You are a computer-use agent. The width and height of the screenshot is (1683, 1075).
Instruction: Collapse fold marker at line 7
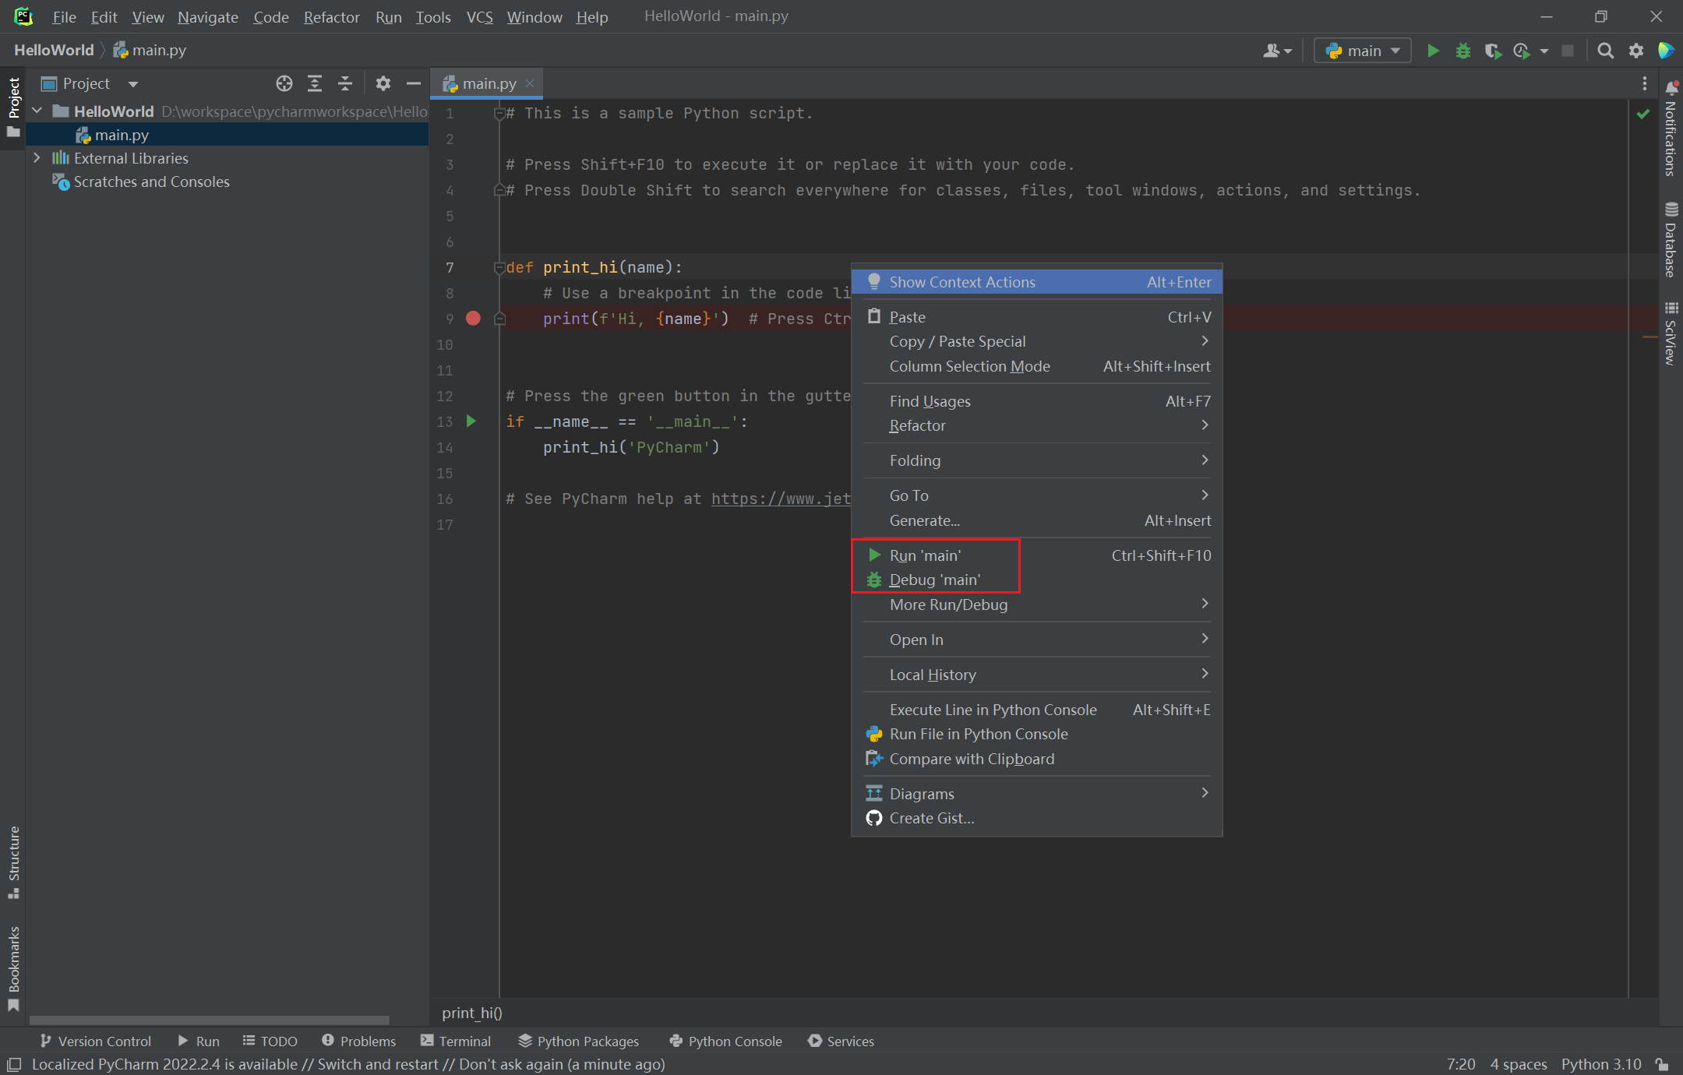click(499, 268)
